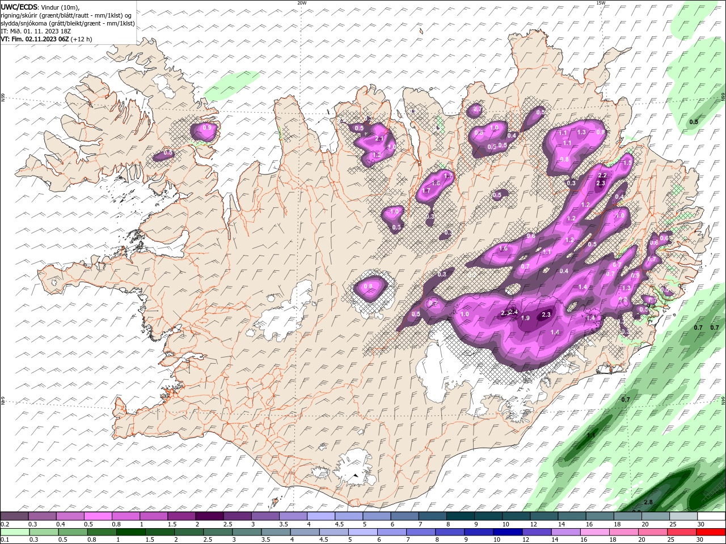This screenshot has height=544, width=726.
Task: Click the palest green bottom-row swatch labeled 0.1
Action: pyautogui.click(x=15, y=532)
